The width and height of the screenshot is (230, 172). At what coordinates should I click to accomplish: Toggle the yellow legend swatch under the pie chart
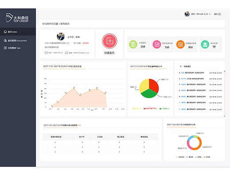pyautogui.click(x=134, y=108)
